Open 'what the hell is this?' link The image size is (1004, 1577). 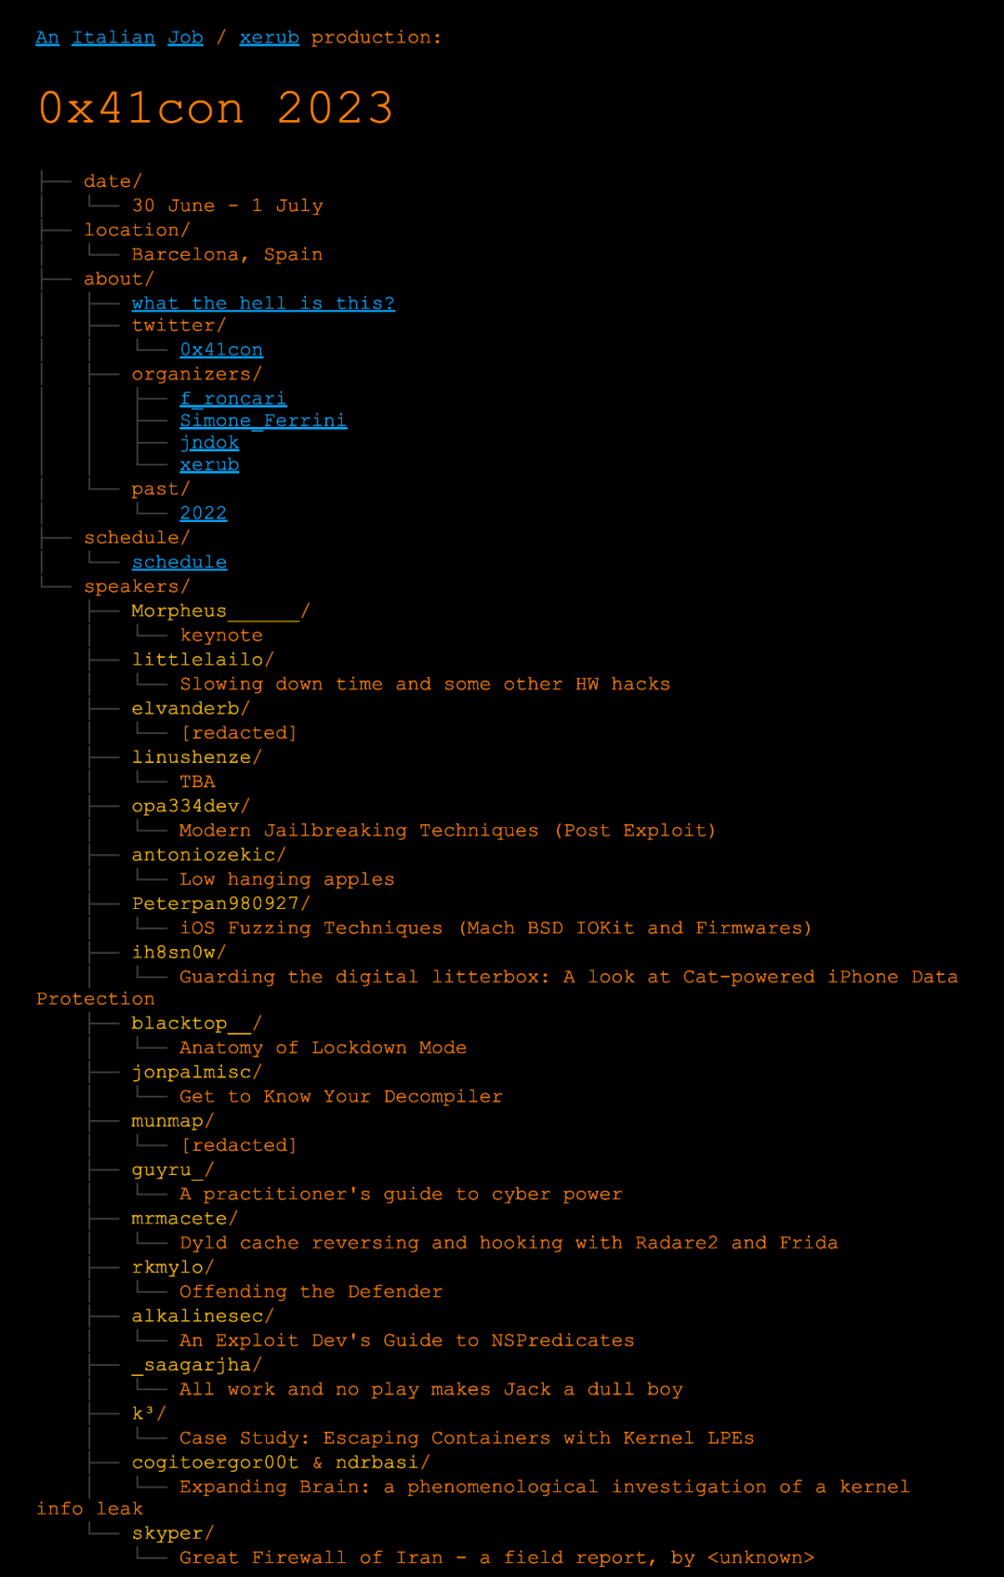(263, 303)
